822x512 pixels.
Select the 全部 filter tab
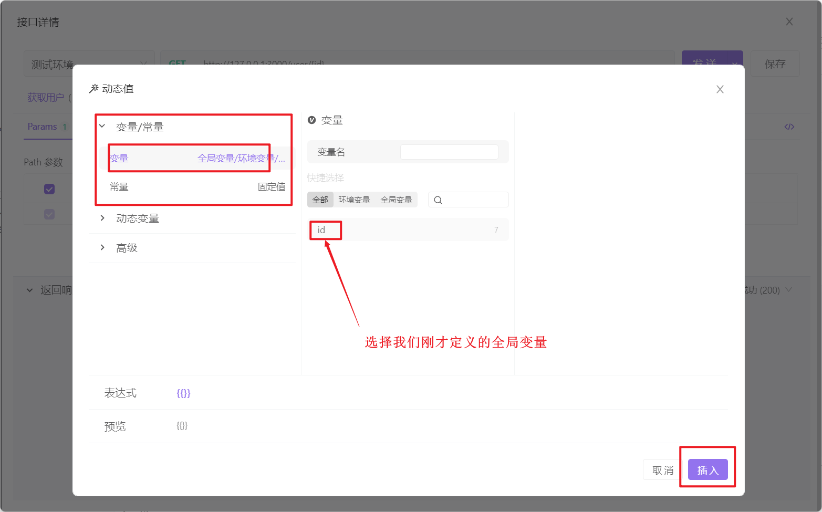[x=320, y=200]
